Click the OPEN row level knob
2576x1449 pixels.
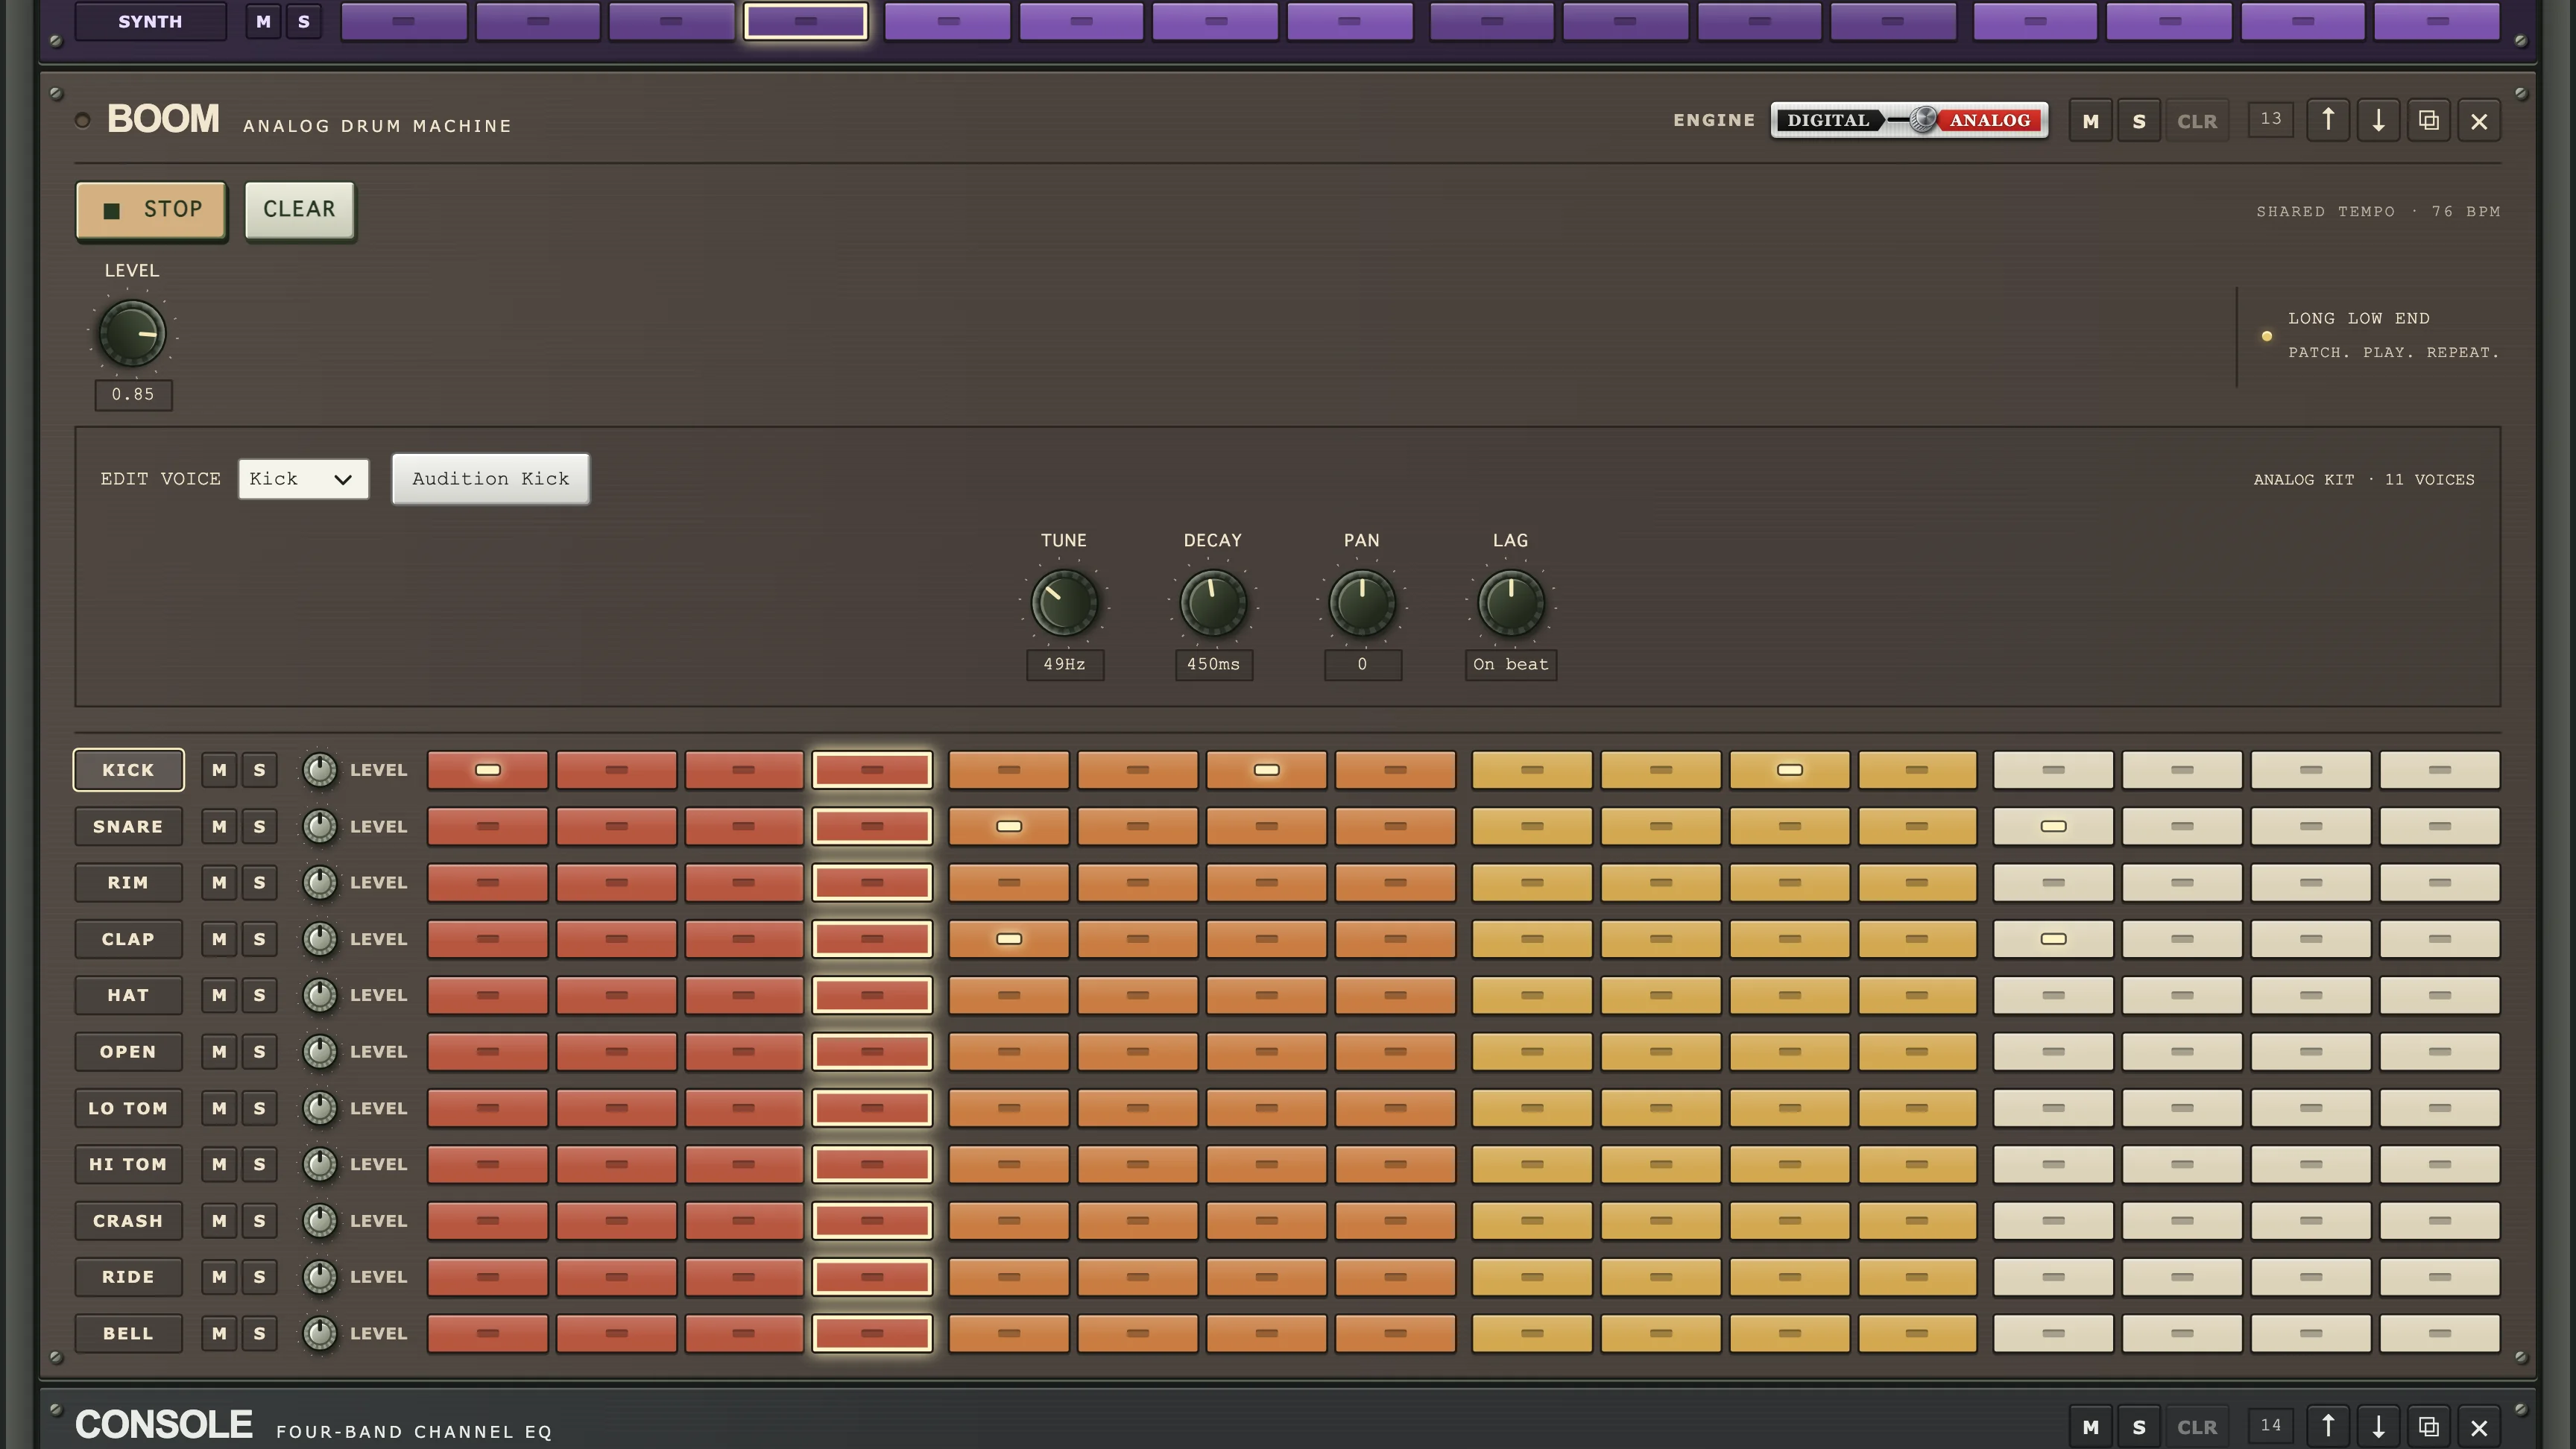click(320, 1052)
